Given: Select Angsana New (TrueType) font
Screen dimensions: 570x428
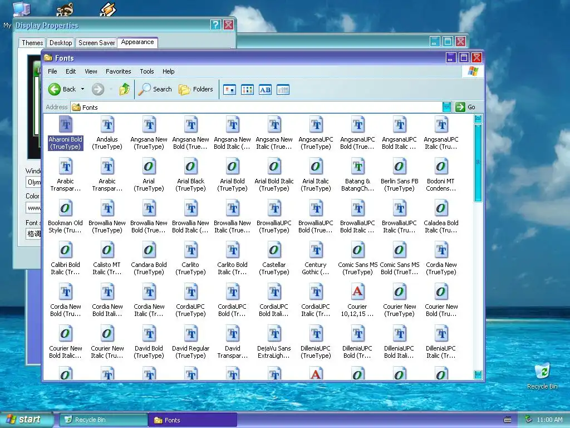Looking at the screenshot, I should [x=149, y=133].
